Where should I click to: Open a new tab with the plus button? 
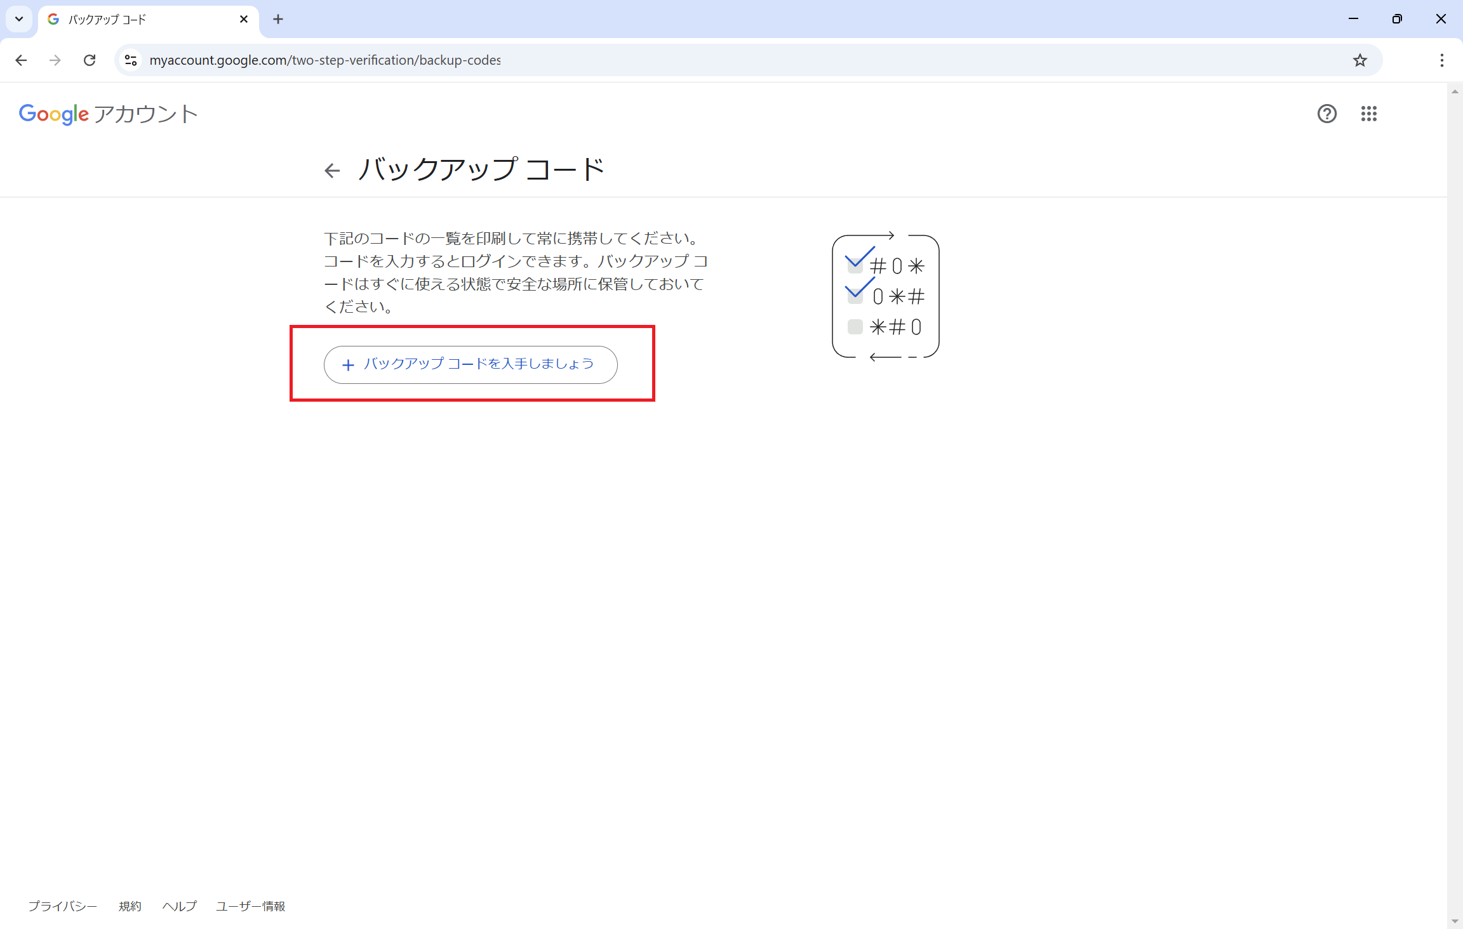[x=278, y=20]
